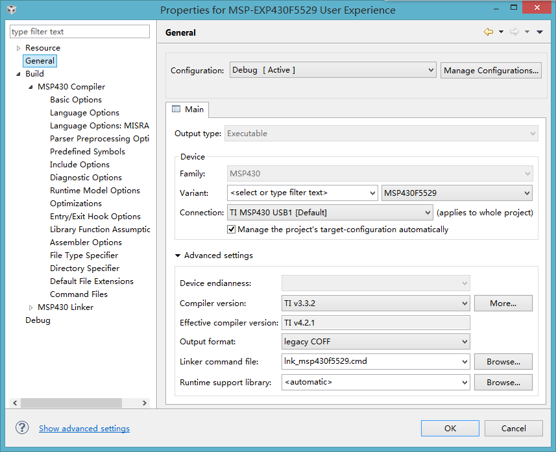Viewport: 556px width, 452px height.
Task: Expand the MSP430 Linker node
Action: pyautogui.click(x=30, y=307)
